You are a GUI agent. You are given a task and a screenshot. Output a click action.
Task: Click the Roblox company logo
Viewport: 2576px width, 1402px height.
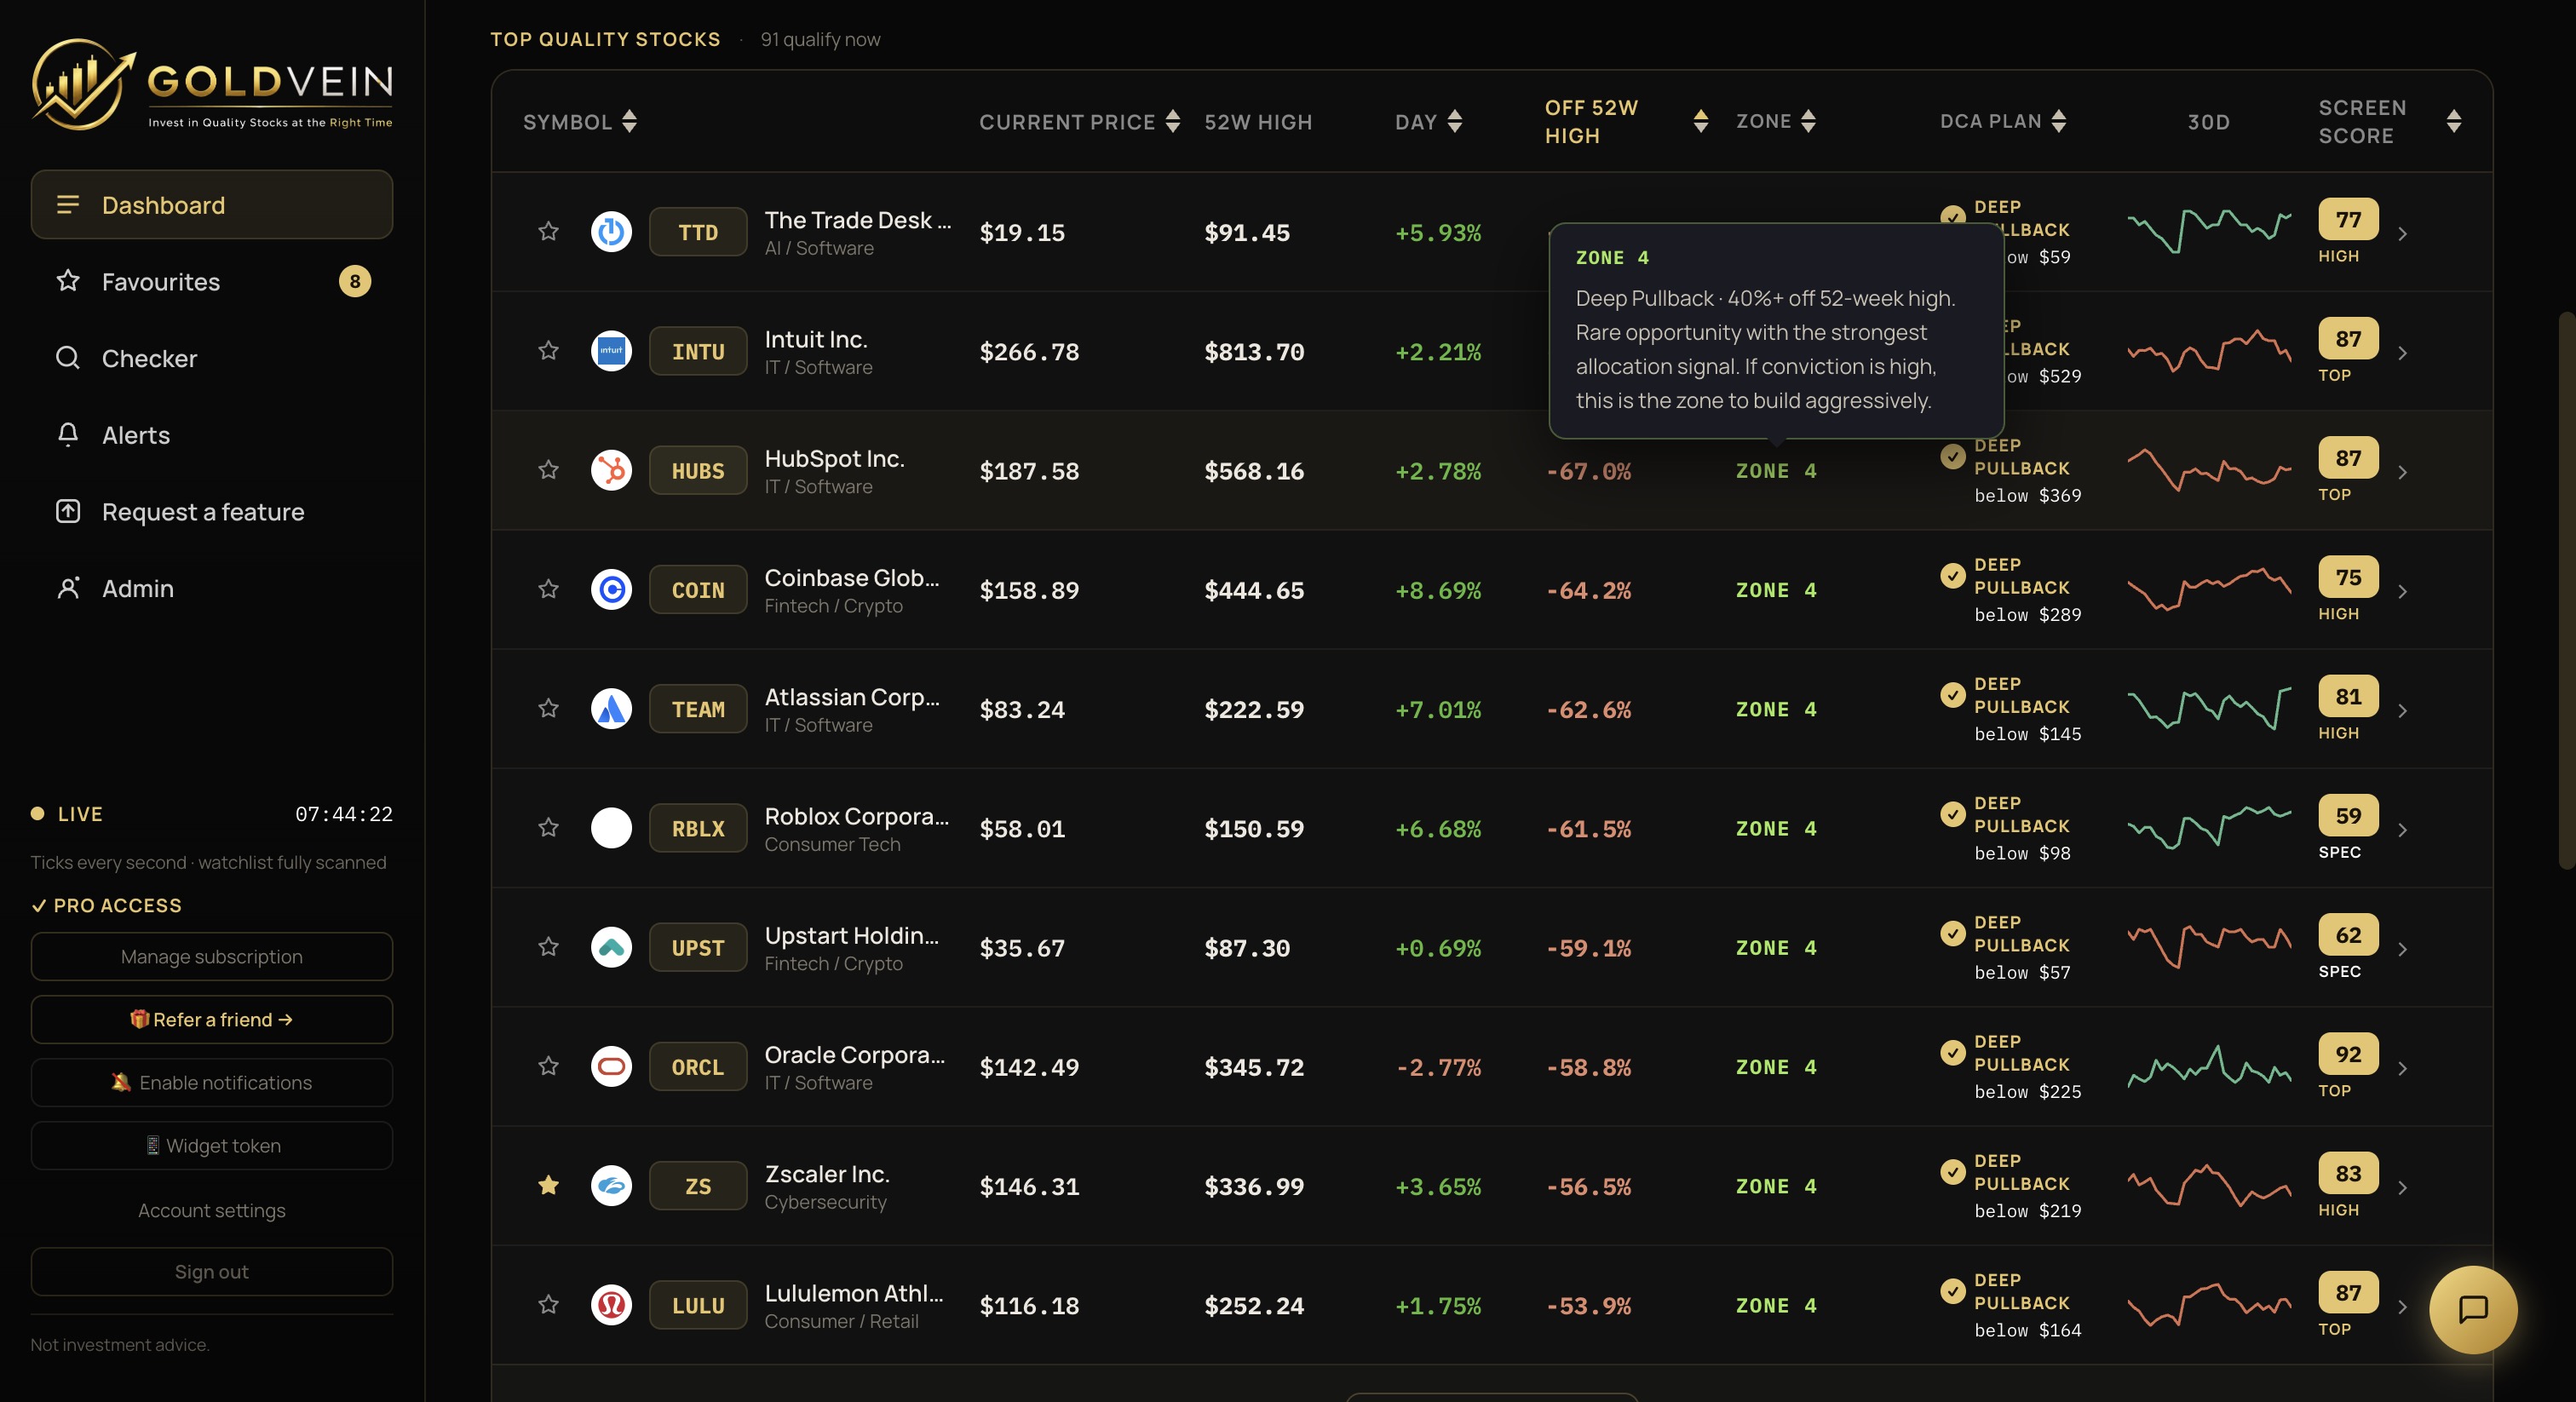(x=611, y=828)
